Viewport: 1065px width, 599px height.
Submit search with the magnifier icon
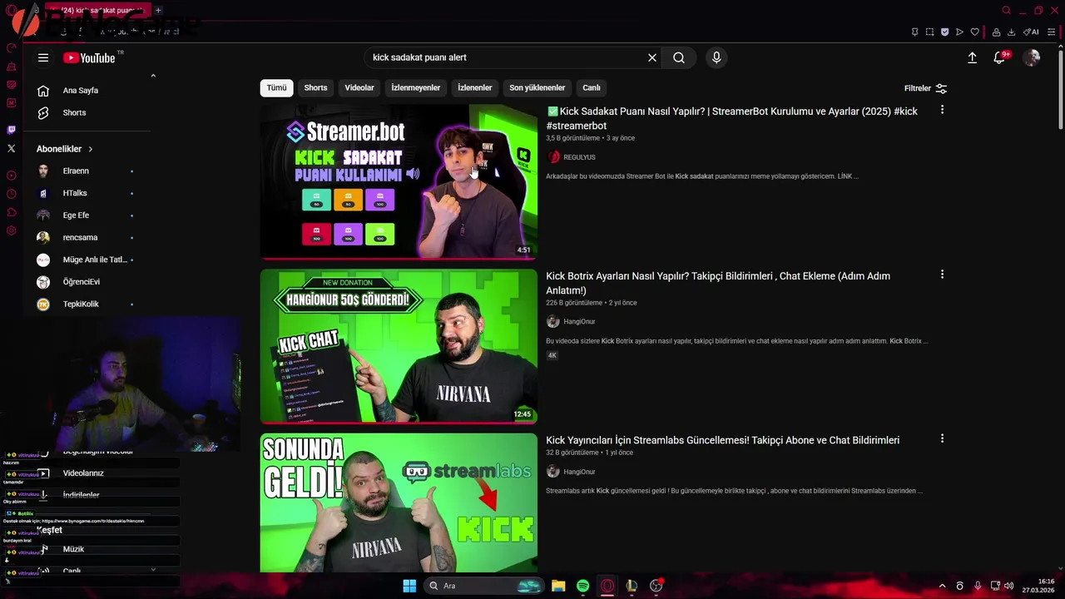pos(679,57)
